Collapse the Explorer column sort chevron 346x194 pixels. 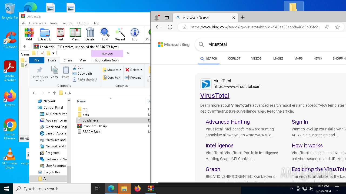(x=111, y=98)
